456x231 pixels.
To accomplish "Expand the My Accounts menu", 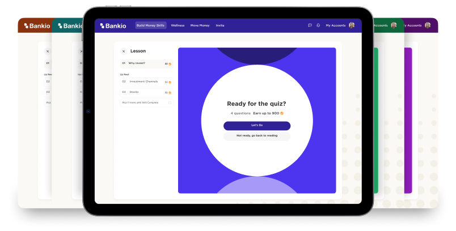I will (336, 25).
